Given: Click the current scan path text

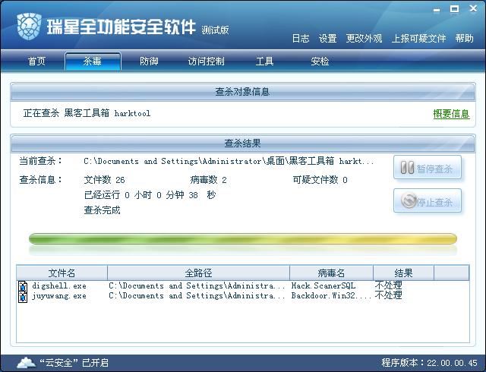Looking at the screenshot, I should click(x=229, y=161).
